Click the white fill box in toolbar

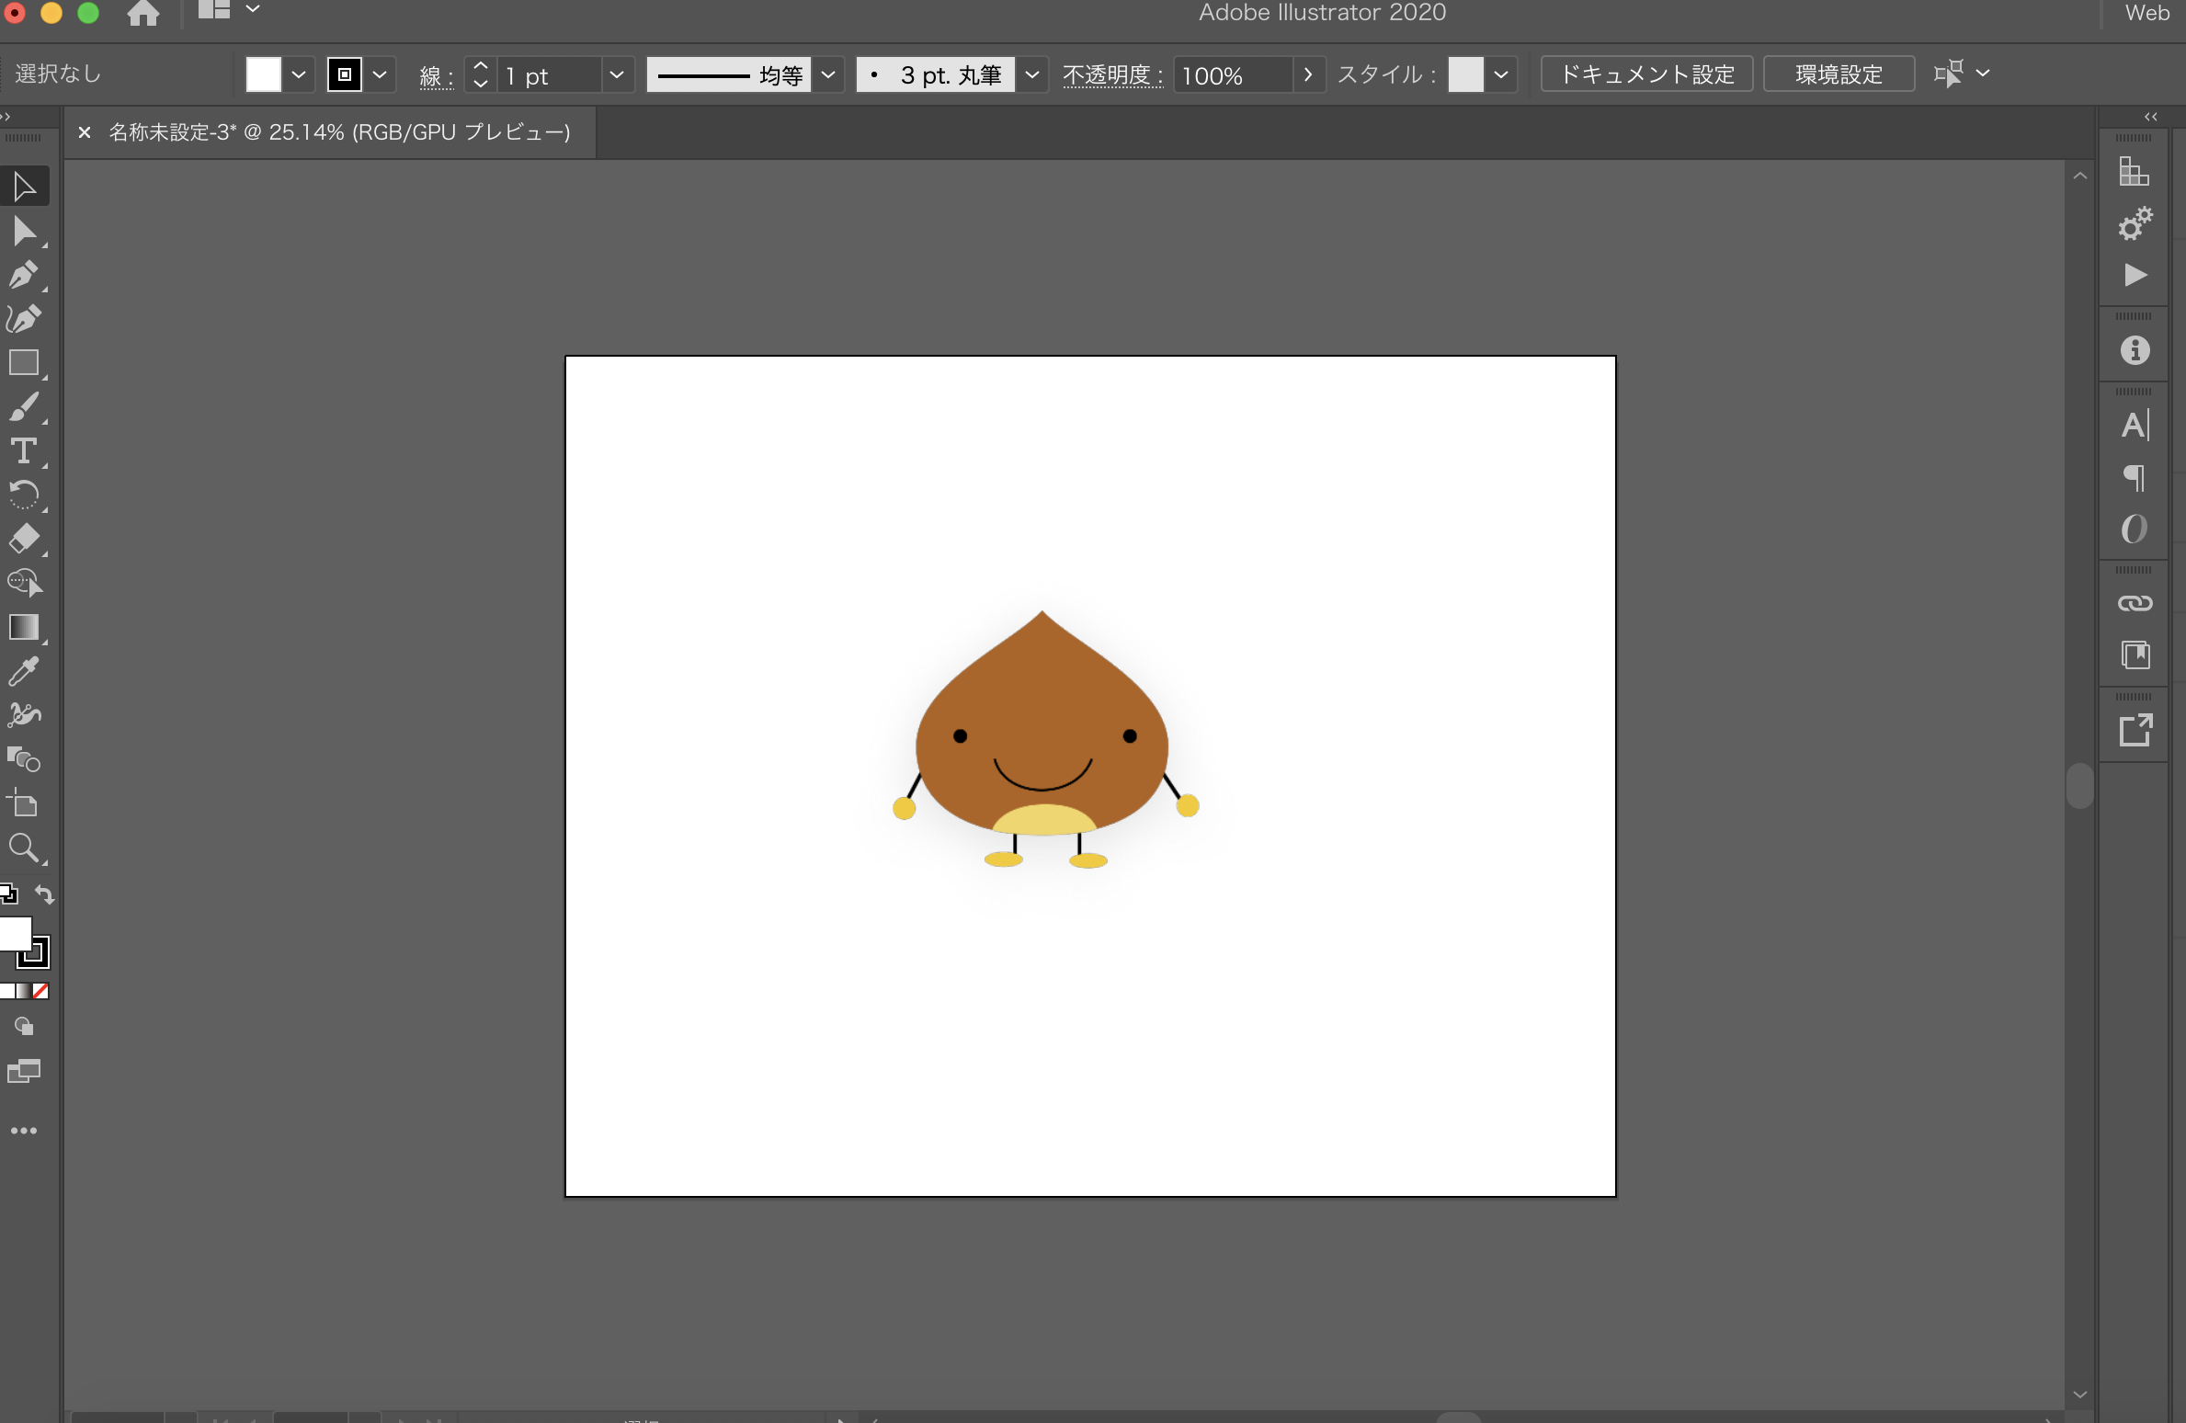point(15,934)
